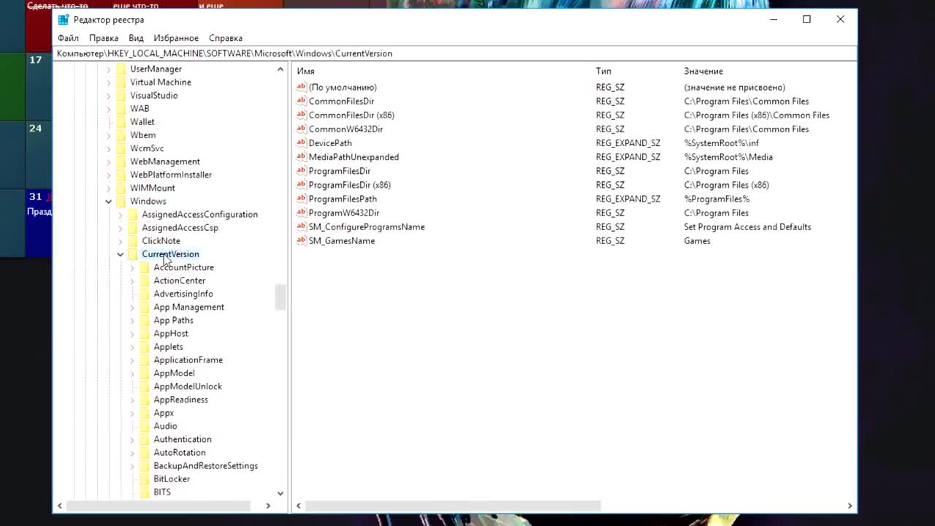Click the folder icon of WIMMount
This screenshot has width=935, height=526.
[x=121, y=188]
